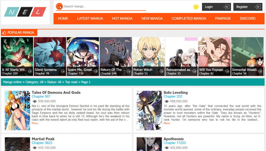Click Apotheosis cover image
The height and width of the screenshot is (151, 266).
tap(149, 144)
